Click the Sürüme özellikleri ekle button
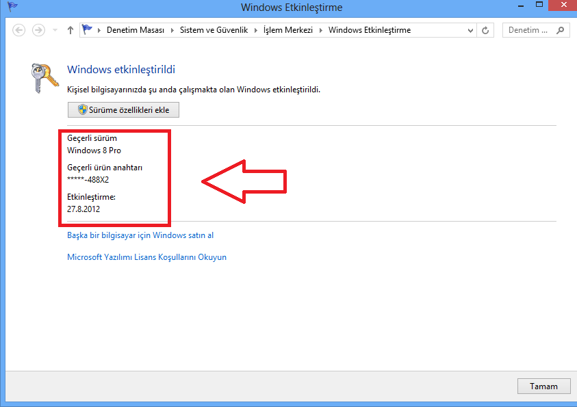 click(123, 109)
